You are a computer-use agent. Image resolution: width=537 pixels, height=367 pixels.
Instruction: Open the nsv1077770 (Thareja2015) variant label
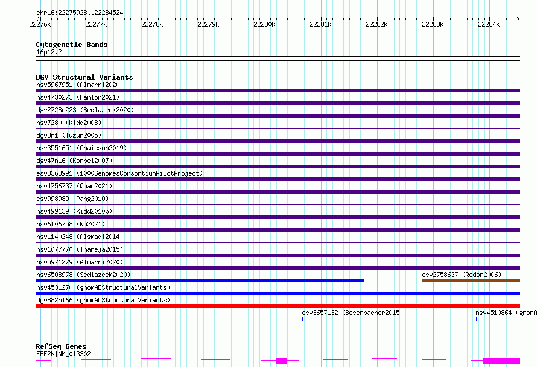[x=80, y=249]
